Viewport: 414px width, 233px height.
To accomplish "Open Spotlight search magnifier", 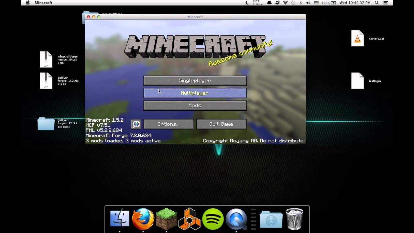I will tap(377, 3).
